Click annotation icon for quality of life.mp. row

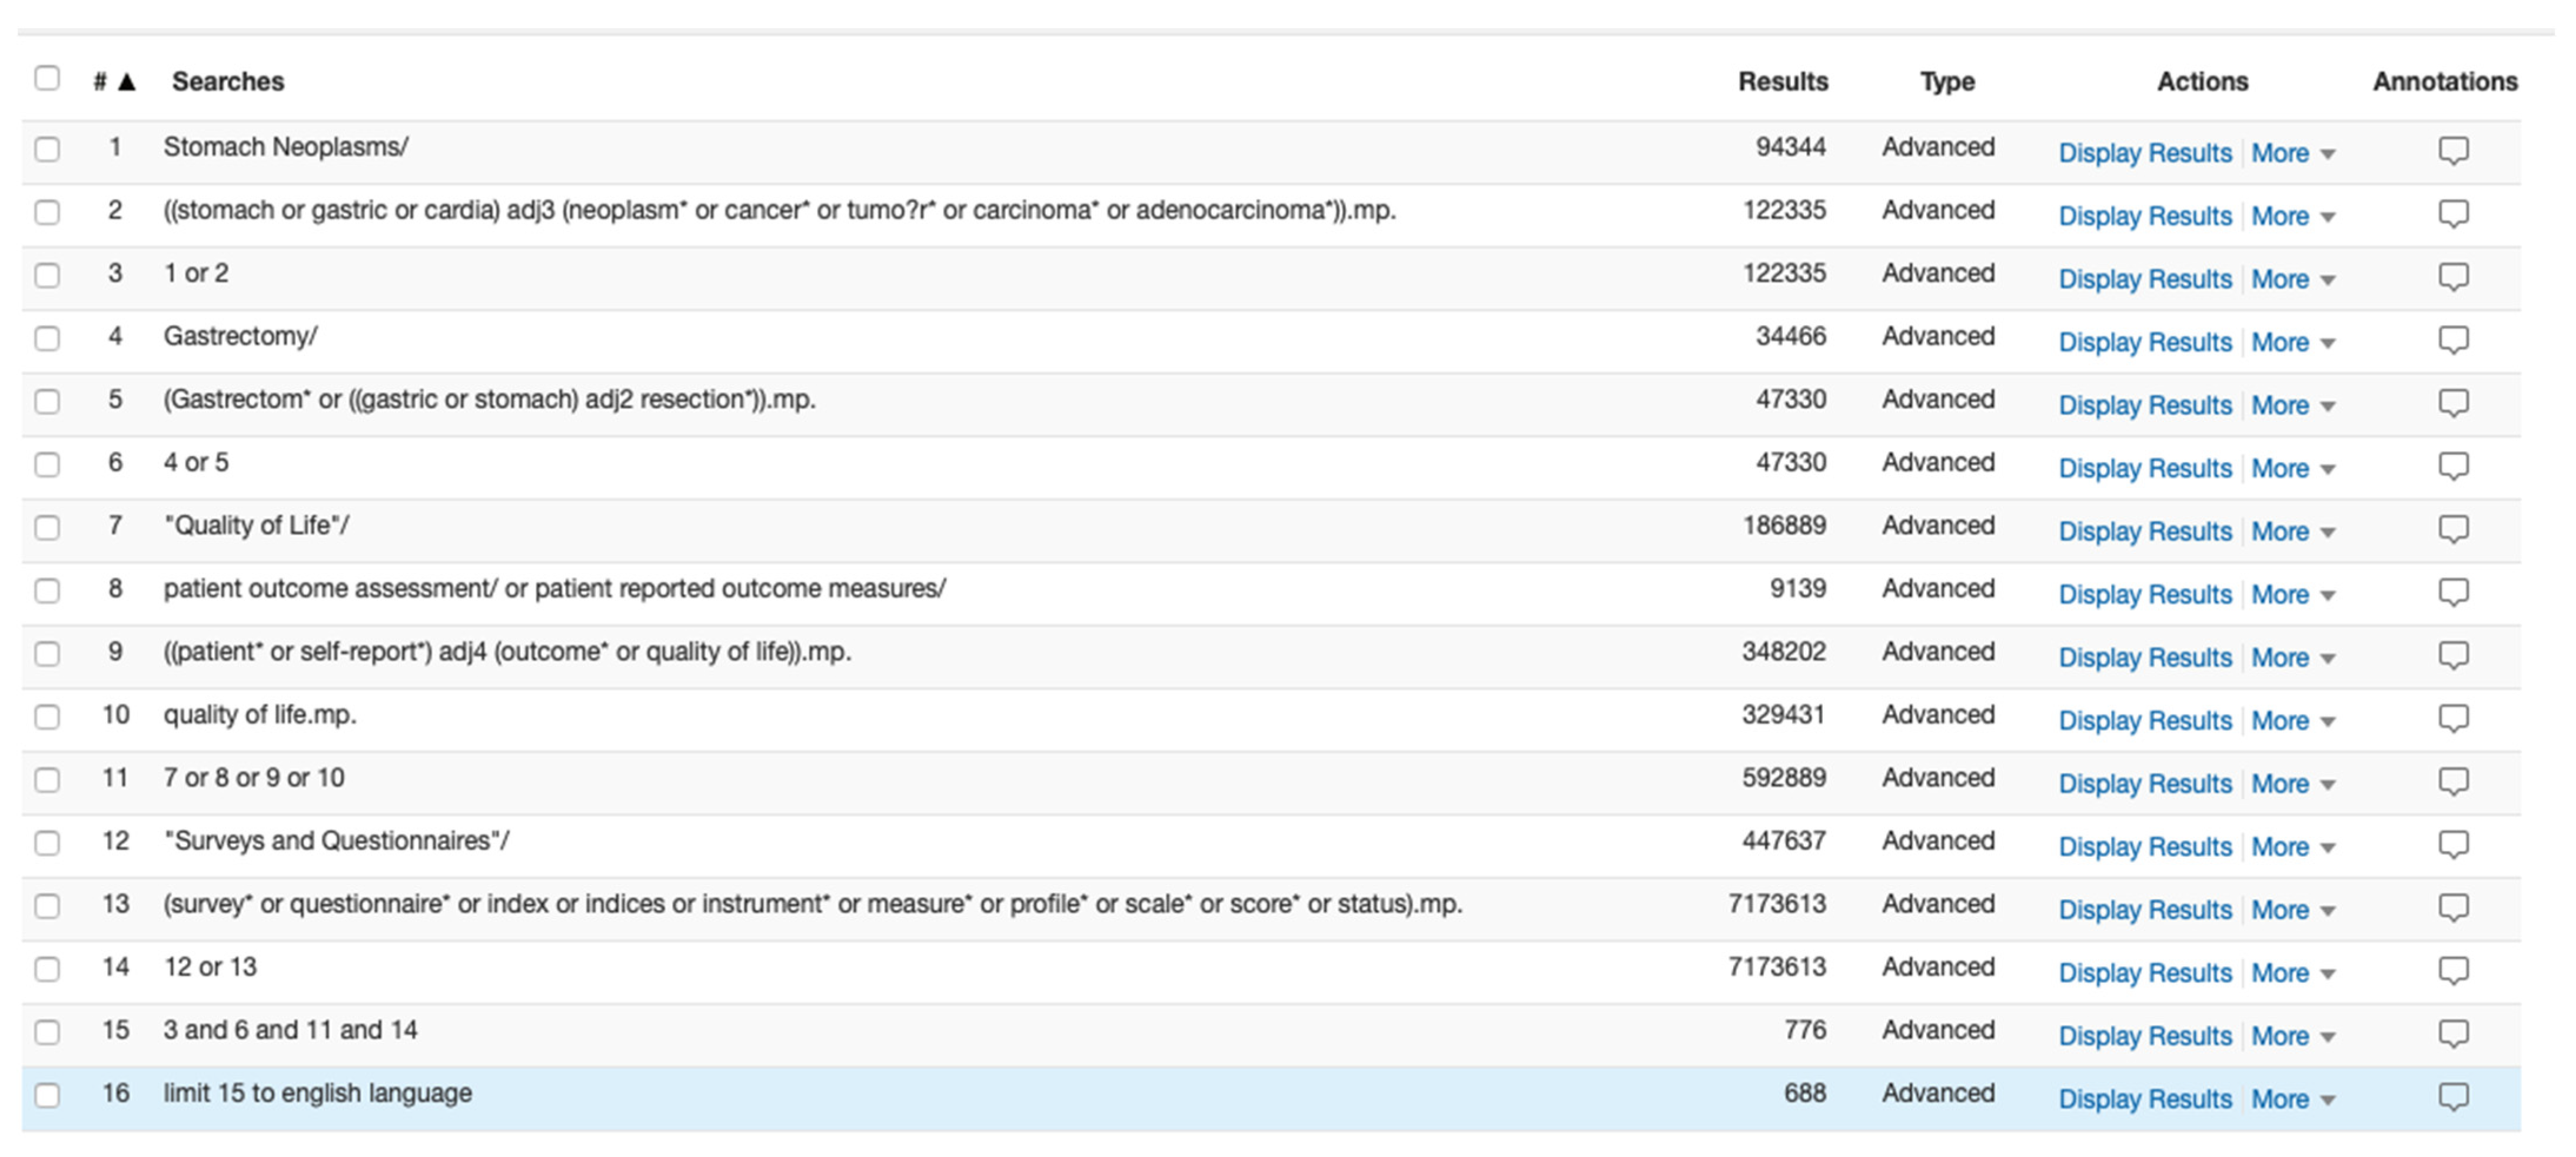pos(2453,718)
